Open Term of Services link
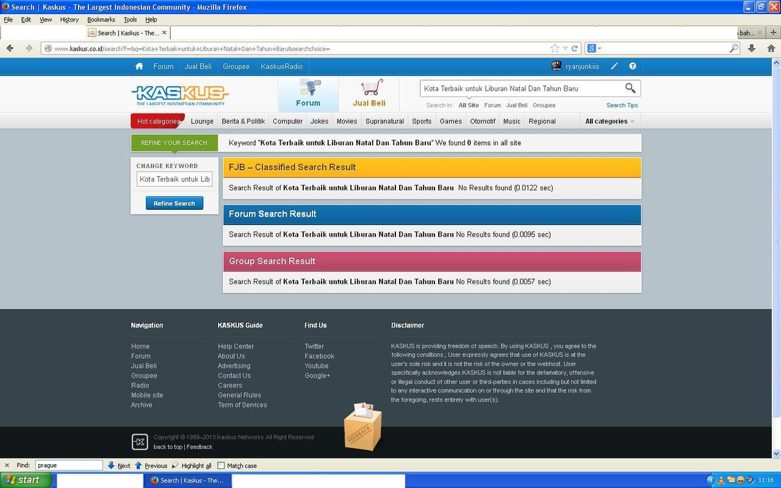The width and height of the screenshot is (781, 488). pos(242,405)
